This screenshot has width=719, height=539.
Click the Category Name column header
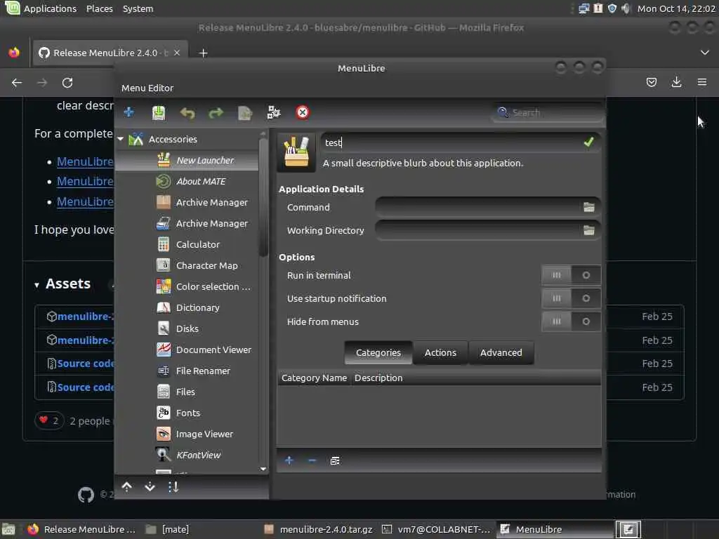314,378
